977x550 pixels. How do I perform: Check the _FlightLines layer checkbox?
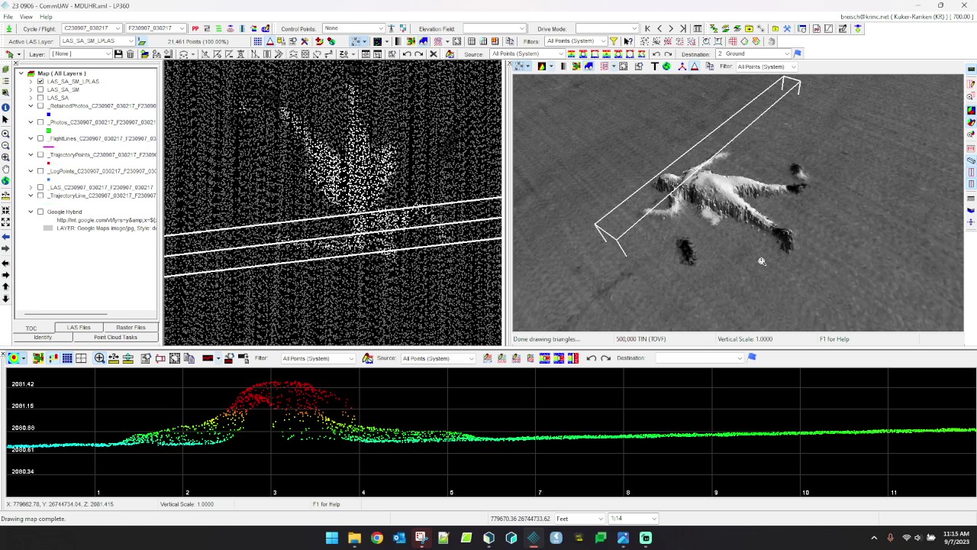(x=40, y=139)
